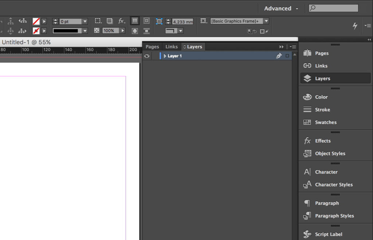
Task: Open the fx effects menu in toolbar
Action: coord(122,21)
